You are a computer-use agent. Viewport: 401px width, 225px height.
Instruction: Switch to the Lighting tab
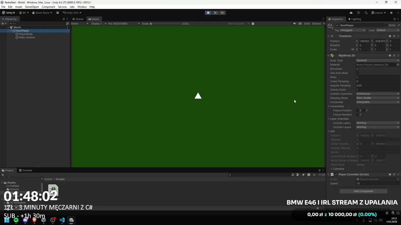354,19
